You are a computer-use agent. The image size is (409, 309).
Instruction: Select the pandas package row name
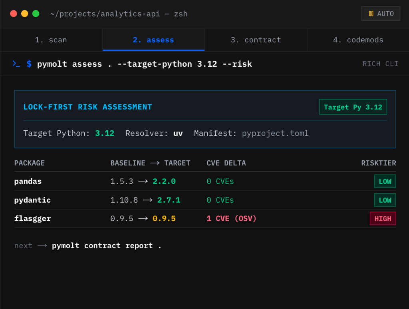click(x=28, y=181)
